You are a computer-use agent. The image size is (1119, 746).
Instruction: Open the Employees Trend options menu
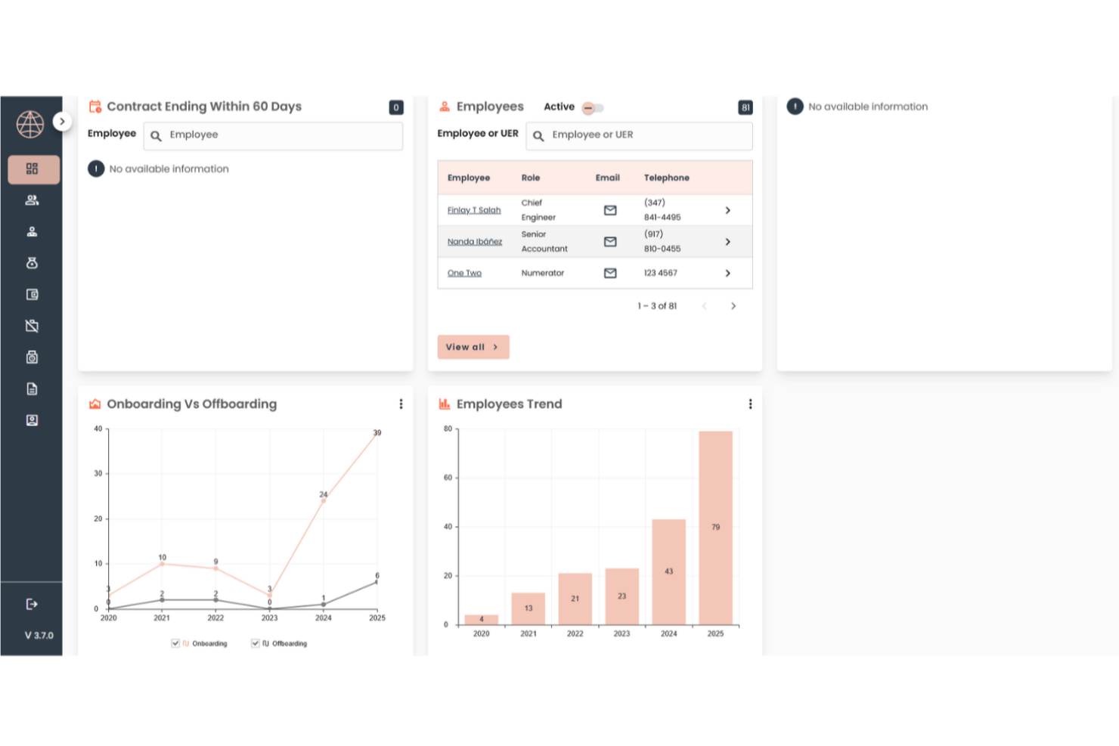click(750, 404)
